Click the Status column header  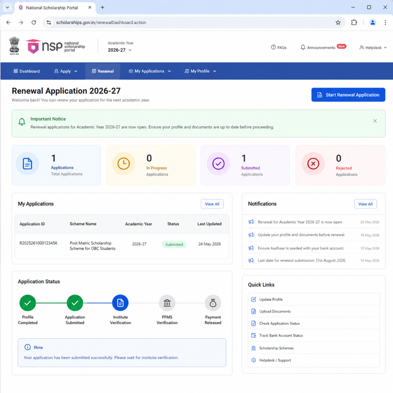click(x=173, y=224)
